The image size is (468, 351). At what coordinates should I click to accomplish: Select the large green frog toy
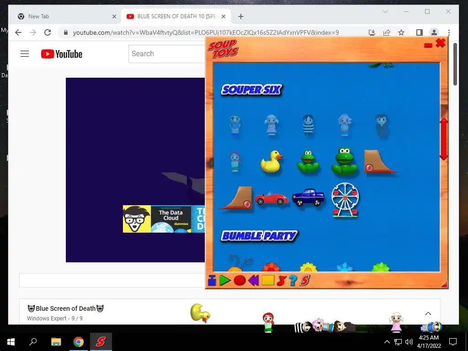pos(345,161)
